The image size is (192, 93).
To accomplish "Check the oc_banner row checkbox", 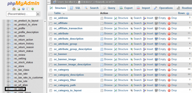I will pos(51,55).
